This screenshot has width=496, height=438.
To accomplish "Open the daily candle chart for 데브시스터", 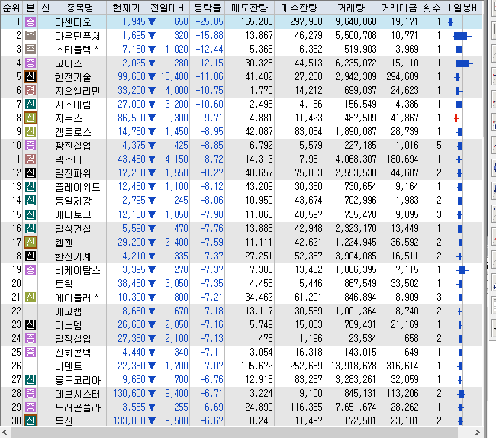I will [461, 394].
